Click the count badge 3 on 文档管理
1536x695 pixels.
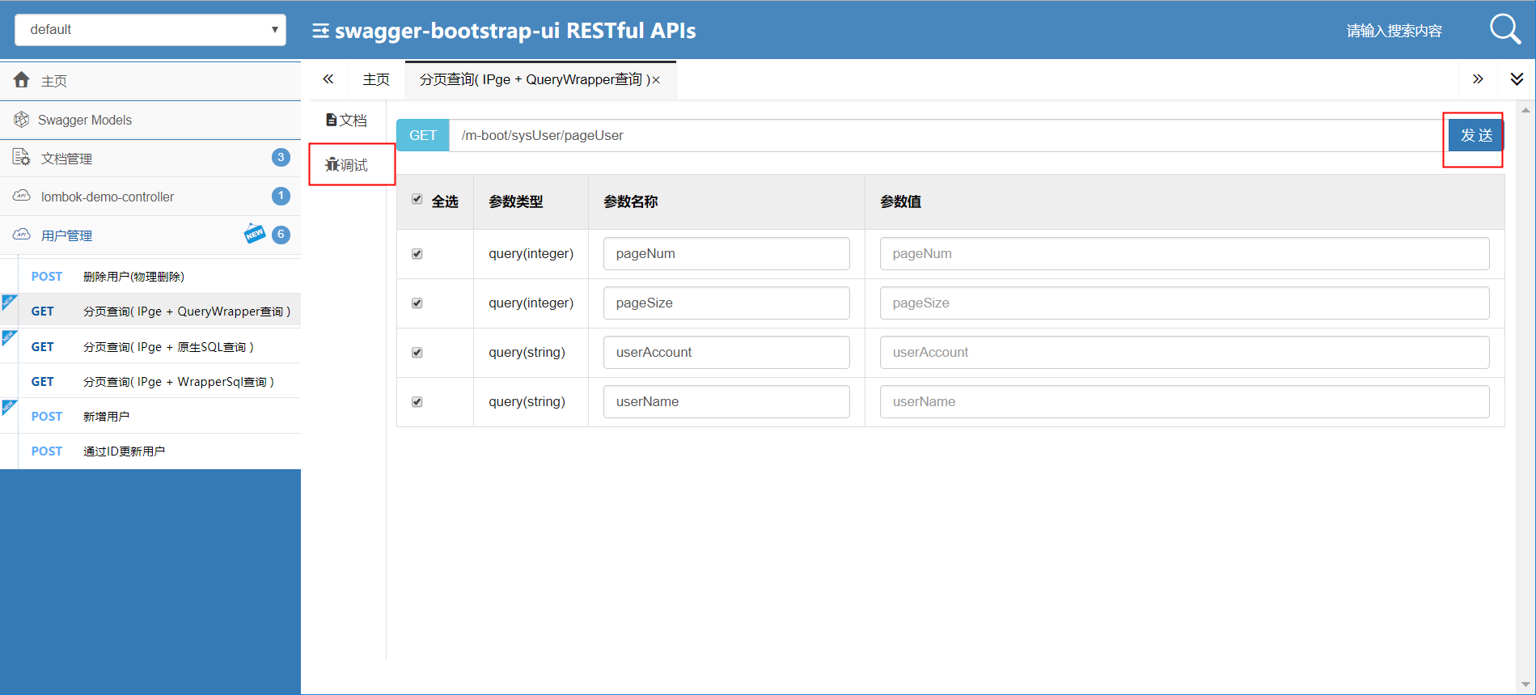pos(281,157)
